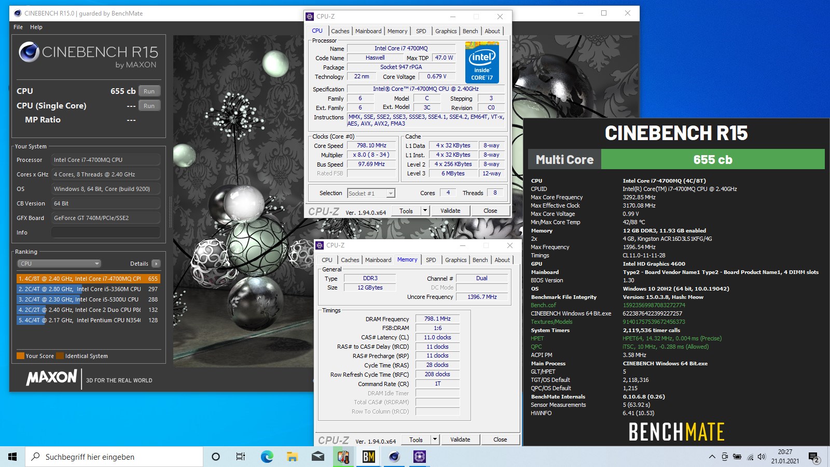Switch to Bench tab in top CPU-Z window
Viewport: 830px width, 467px height.
tap(471, 31)
